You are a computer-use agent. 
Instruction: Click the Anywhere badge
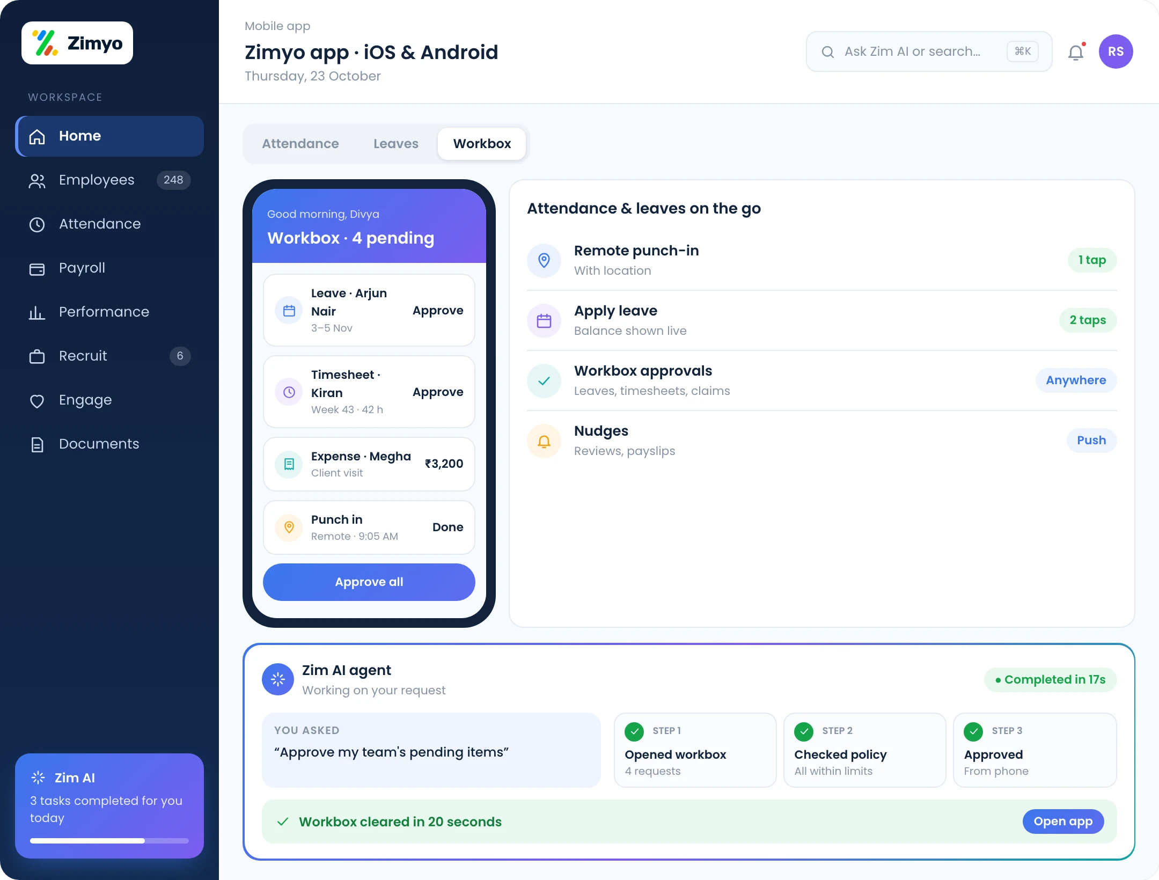(1076, 380)
